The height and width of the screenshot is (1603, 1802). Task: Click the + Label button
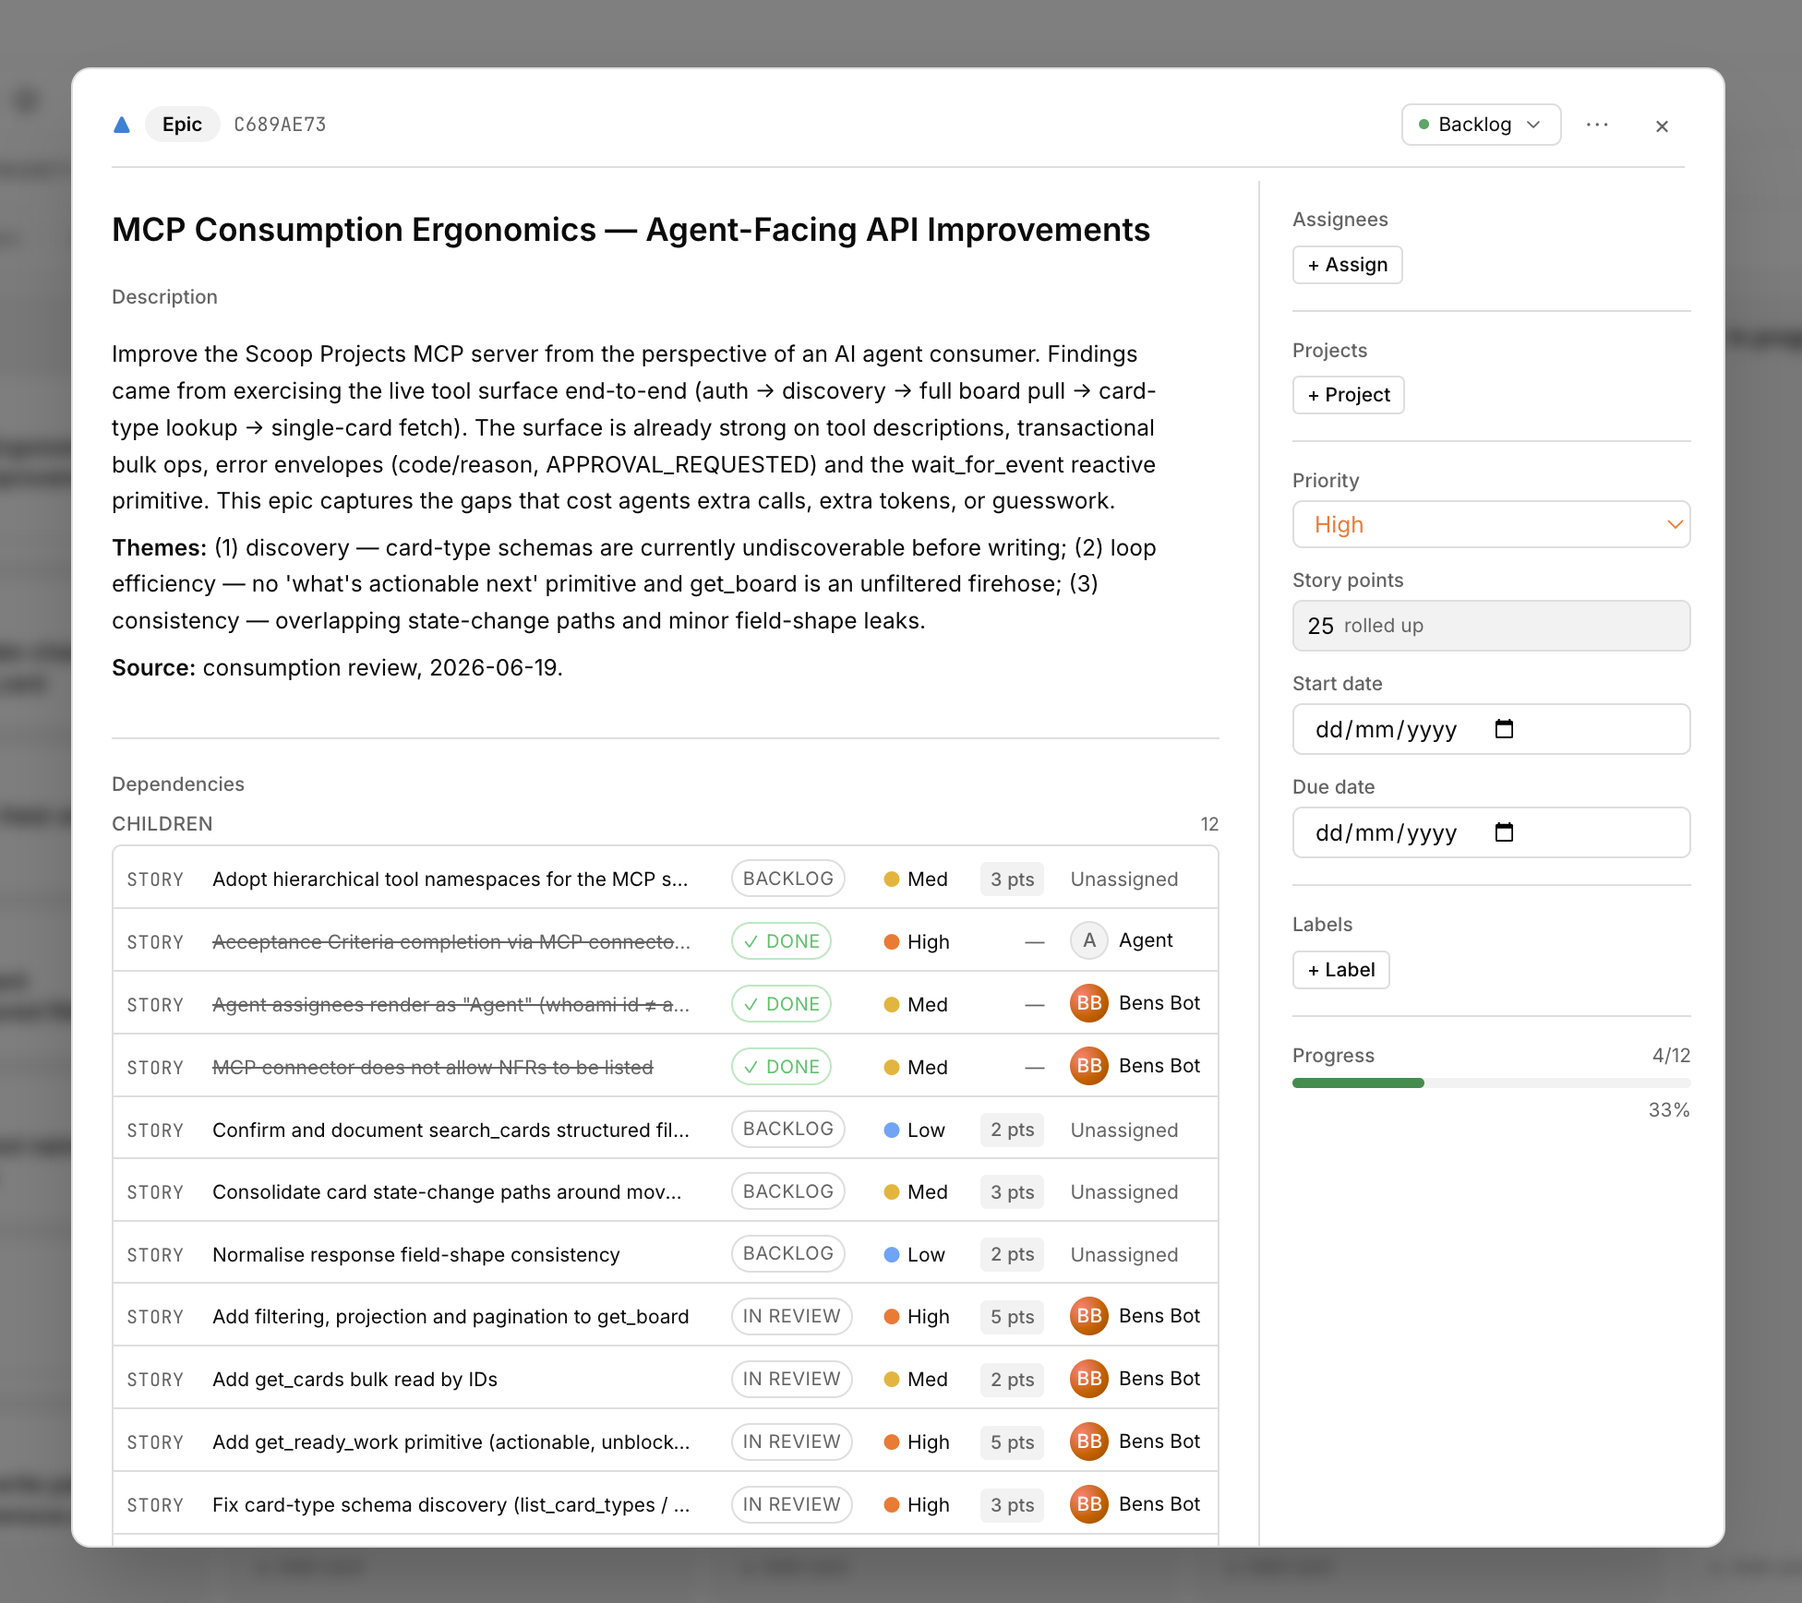click(x=1340, y=970)
